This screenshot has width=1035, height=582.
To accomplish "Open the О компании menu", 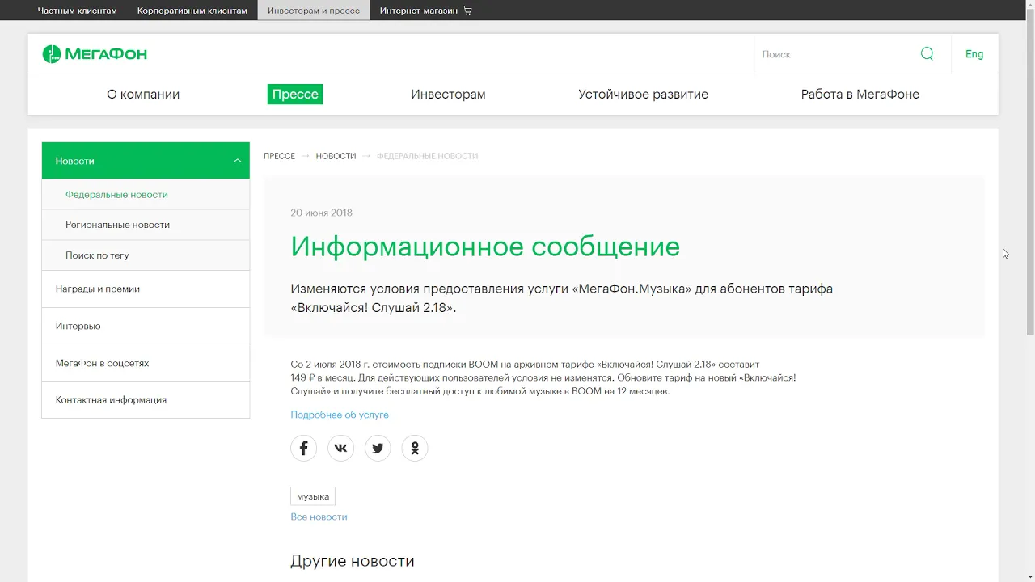I will pyautogui.click(x=143, y=95).
